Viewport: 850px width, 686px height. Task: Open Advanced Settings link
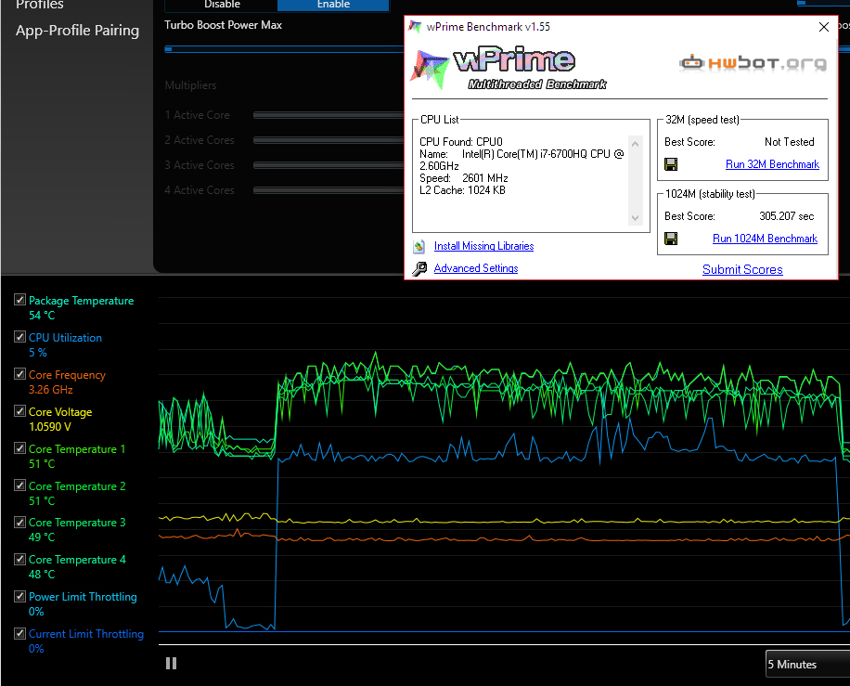coord(476,268)
